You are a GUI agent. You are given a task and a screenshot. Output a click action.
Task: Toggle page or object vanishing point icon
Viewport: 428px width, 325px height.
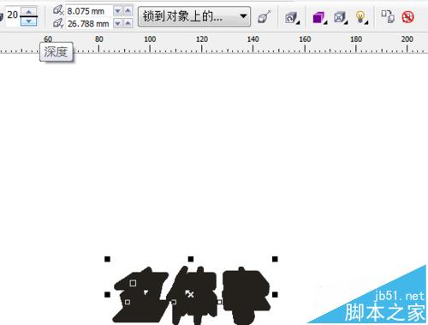[264, 16]
